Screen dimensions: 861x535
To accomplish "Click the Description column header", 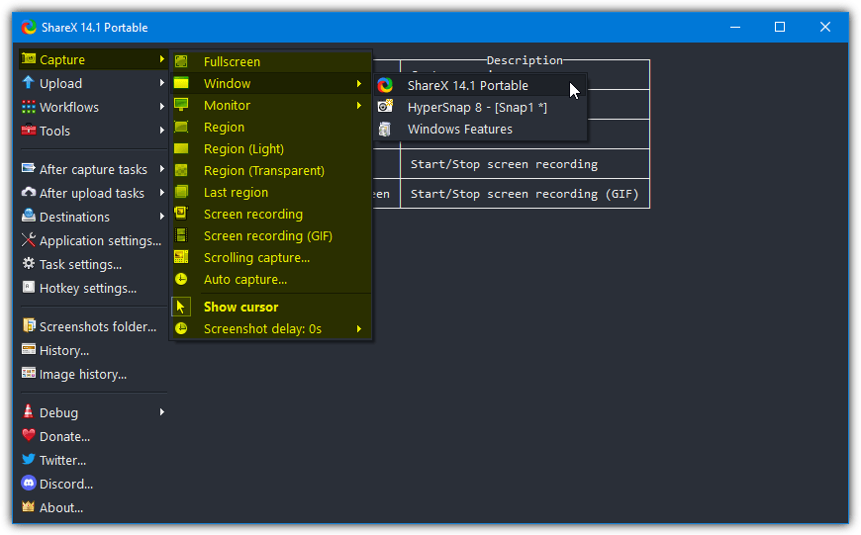I will [x=525, y=59].
